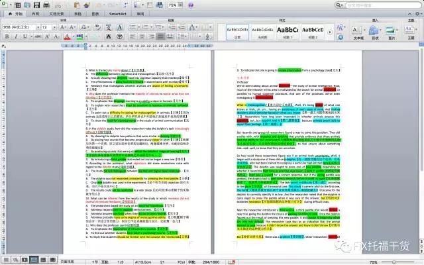Click the Print icon in toolbar
Screen dimensions: 424x265
click(x=46, y=5)
